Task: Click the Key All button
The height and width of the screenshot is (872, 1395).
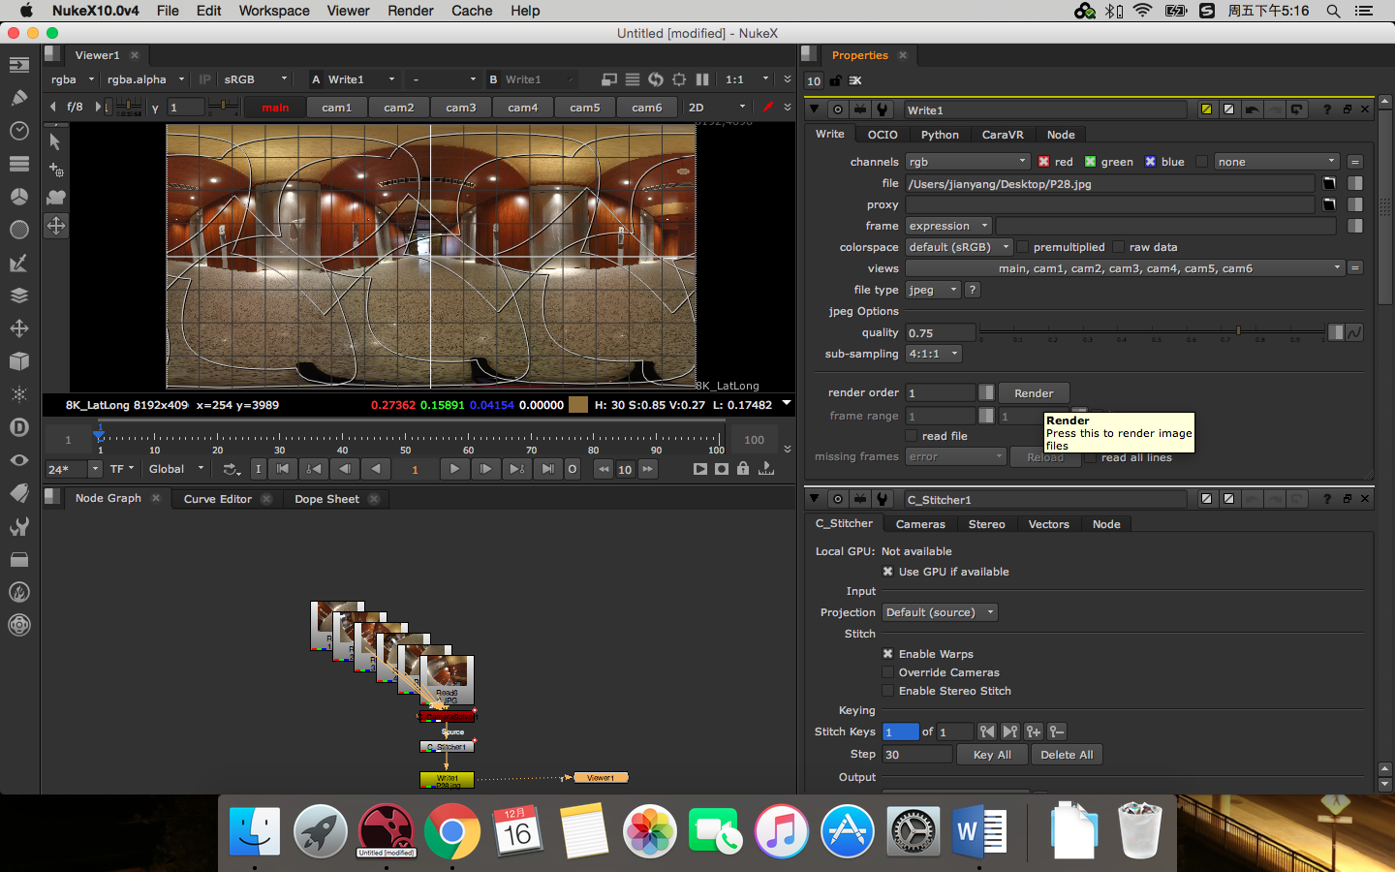Action: coord(991,755)
